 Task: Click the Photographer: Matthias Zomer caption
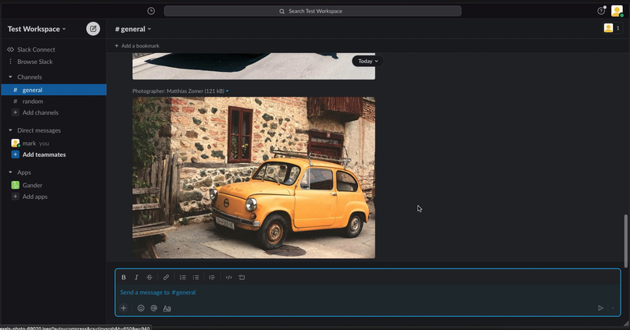pyautogui.click(x=178, y=91)
